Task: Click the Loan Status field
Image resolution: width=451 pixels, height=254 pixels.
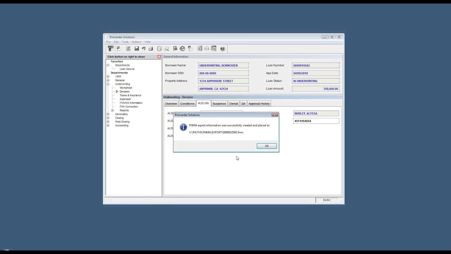Action: pos(316,81)
